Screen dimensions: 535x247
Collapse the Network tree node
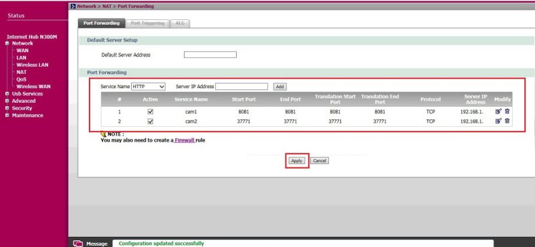coord(7,43)
